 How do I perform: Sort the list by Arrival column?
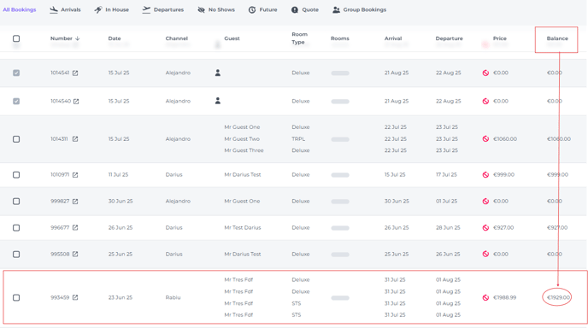click(393, 38)
